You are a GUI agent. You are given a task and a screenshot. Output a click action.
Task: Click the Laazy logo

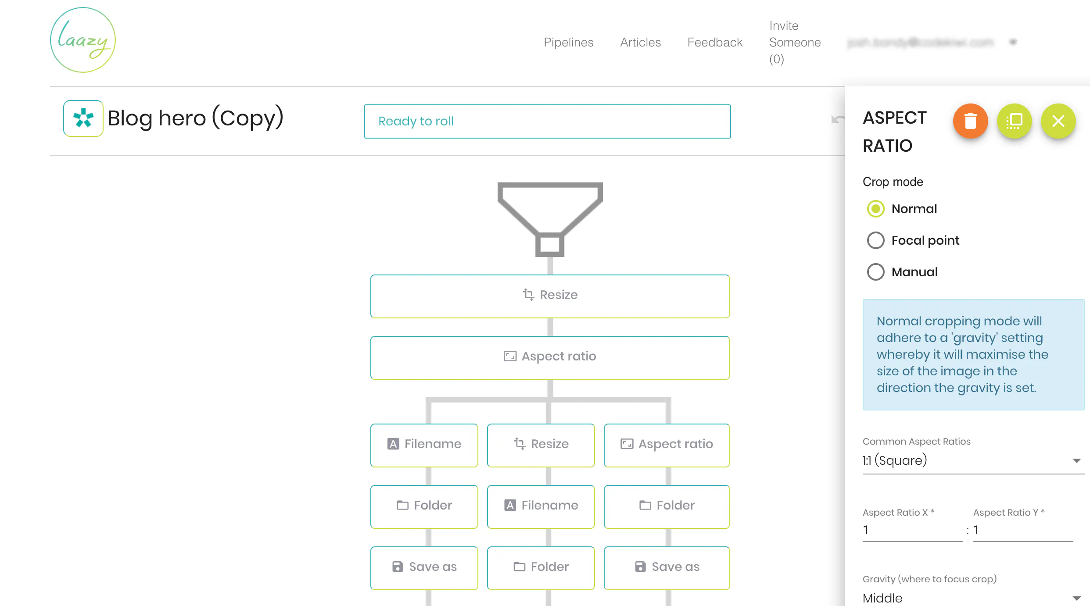click(83, 40)
